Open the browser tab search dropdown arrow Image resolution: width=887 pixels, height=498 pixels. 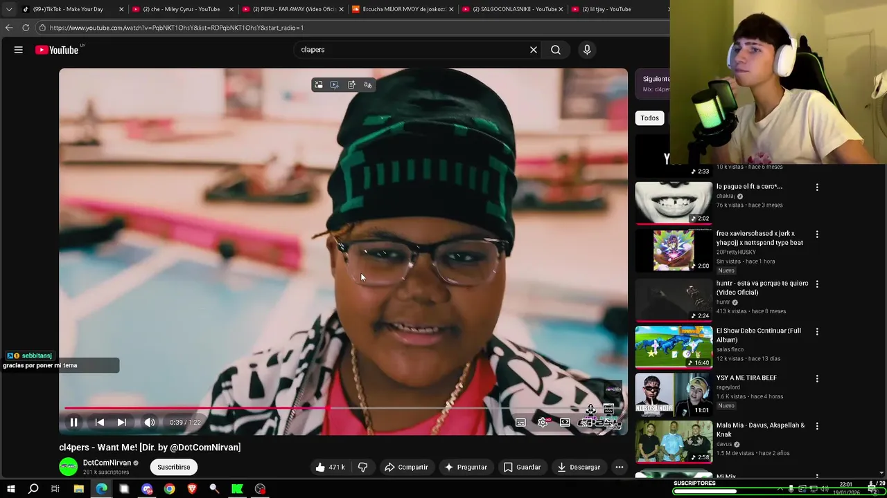[8, 9]
